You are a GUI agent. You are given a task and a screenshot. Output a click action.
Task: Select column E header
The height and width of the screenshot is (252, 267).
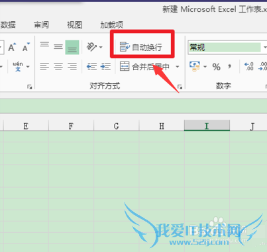click(26, 126)
